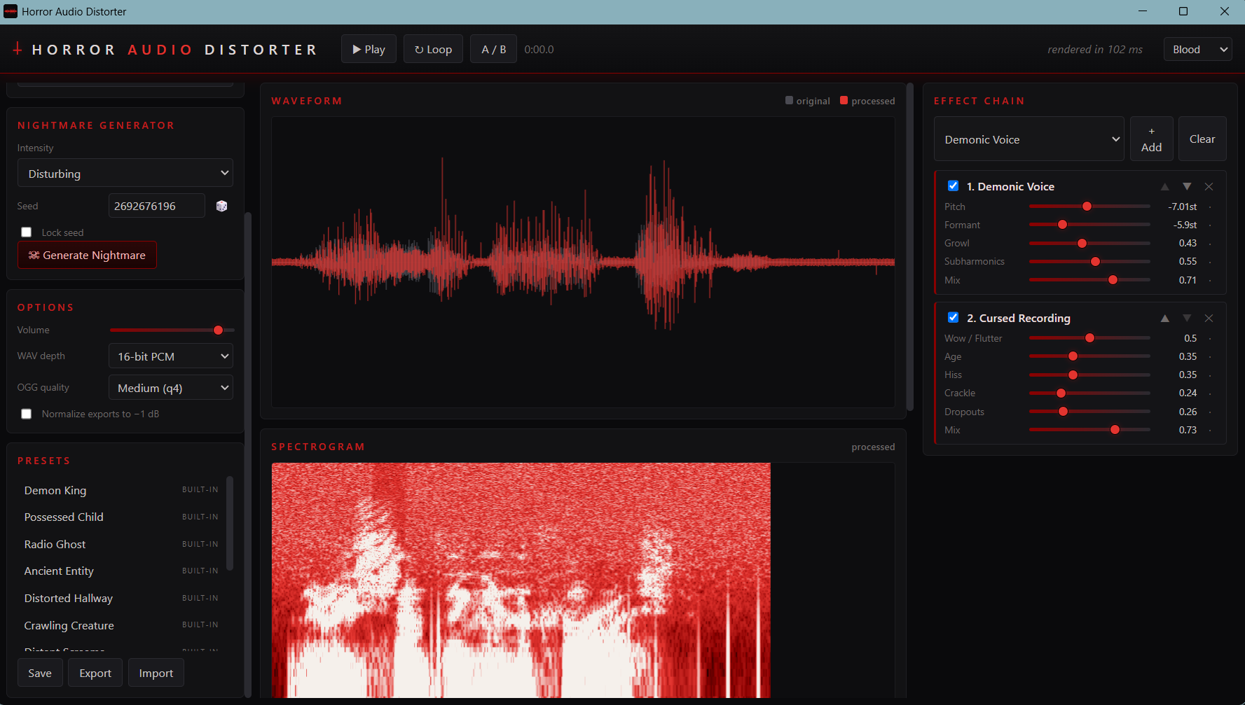Click the Volume slider
This screenshot has height=705, width=1245.
point(172,330)
